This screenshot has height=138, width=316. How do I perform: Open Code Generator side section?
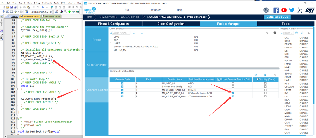(97, 65)
